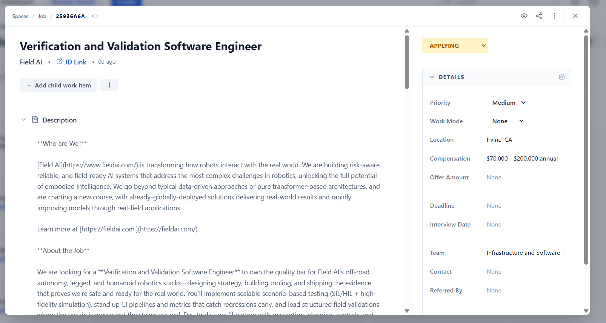
Task: Collapse the Description section
Action: coord(24,120)
